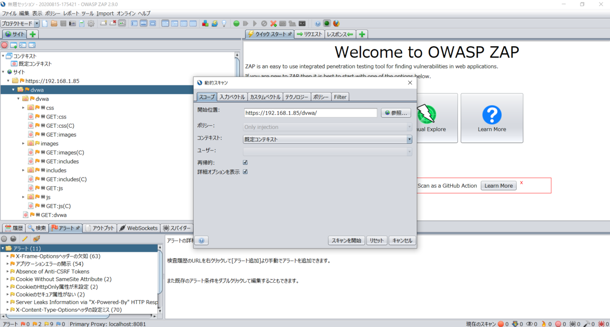Click the 開始位置 URL input field
This screenshot has width=610, height=327.
pos(310,113)
